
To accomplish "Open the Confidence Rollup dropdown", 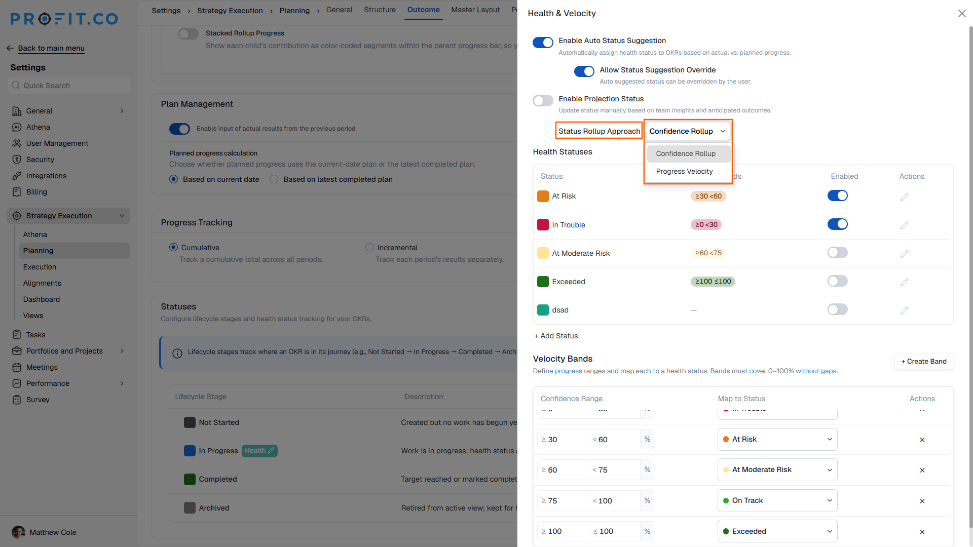I will (688, 131).
